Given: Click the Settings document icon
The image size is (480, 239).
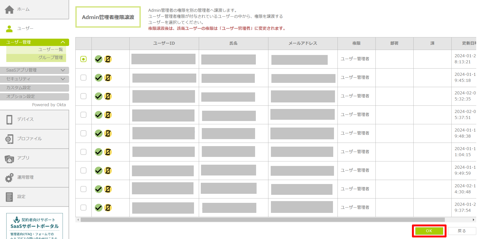Looking at the screenshot, I should [9, 197].
